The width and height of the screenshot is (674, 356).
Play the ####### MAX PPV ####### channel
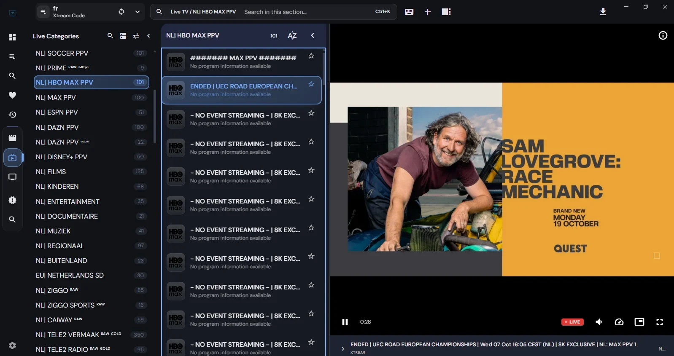click(242, 62)
